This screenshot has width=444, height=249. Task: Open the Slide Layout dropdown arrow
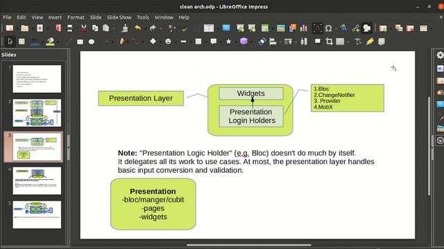[x=431, y=28]
